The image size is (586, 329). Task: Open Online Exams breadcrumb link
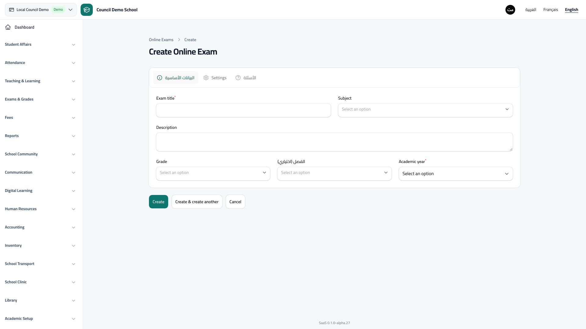tap(161, 40)
